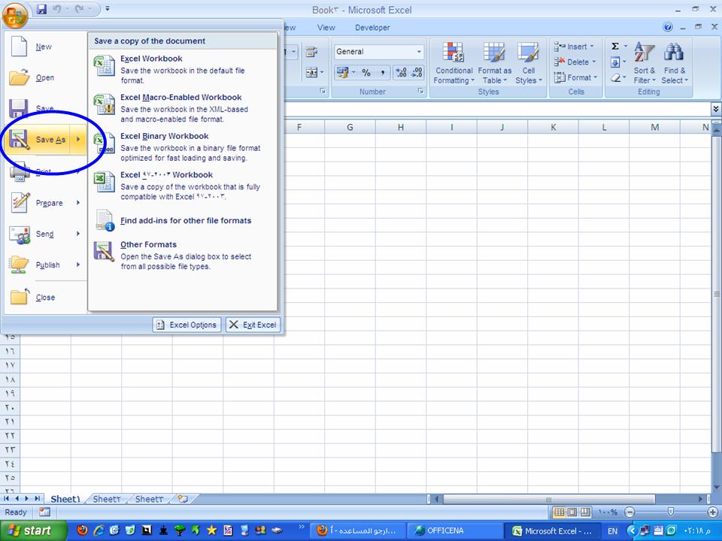
Task: Switch to the Developer ribbon tab
Action: click(x=372, y=28)
